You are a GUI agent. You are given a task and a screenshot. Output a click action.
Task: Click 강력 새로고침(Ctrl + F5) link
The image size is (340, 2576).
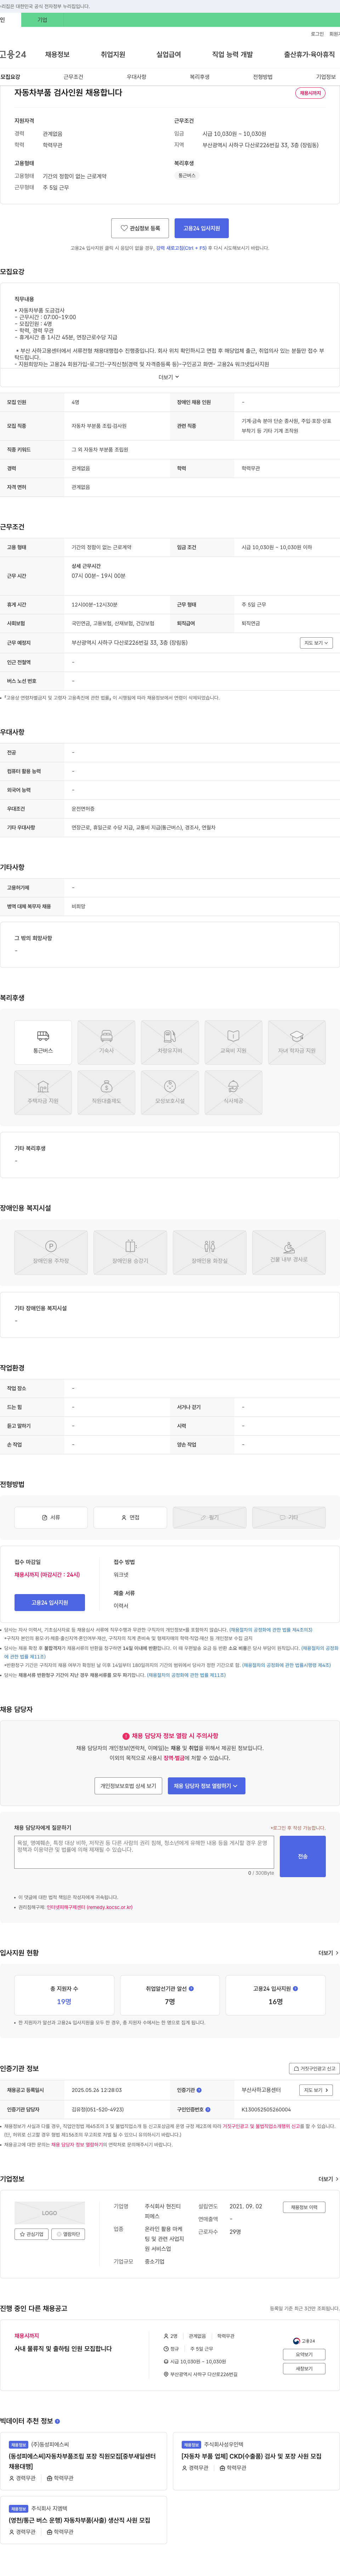[182, 248]
